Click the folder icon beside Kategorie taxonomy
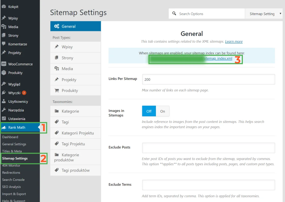Viewport: 285px width, 202px height. [x=57, y=111]
